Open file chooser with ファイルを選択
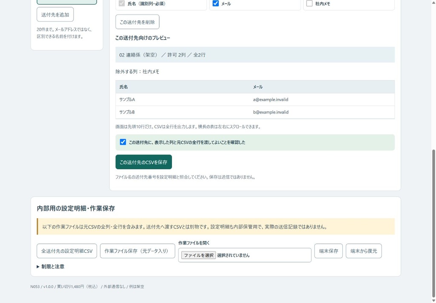 tap(198, 255)
